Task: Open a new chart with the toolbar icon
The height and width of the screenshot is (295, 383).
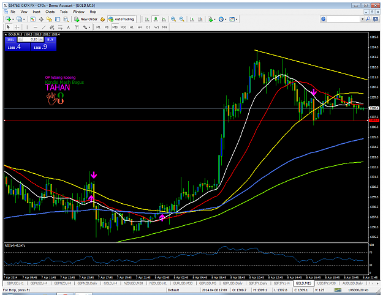Action: pos(9,19)
